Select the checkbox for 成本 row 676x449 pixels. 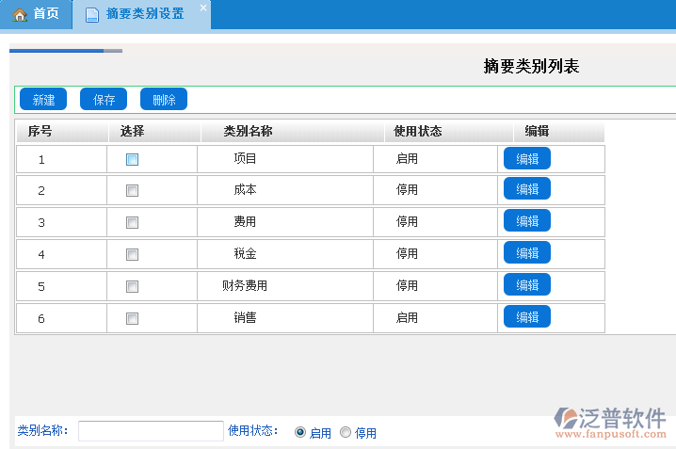point(132,190)
